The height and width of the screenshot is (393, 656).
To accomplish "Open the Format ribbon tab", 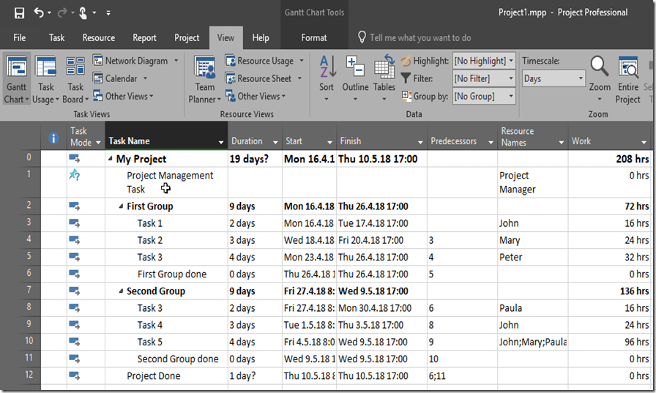I will (314, 37).
